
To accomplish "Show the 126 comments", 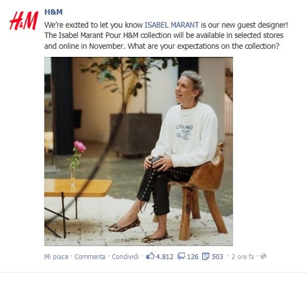I will pos(193,257).
